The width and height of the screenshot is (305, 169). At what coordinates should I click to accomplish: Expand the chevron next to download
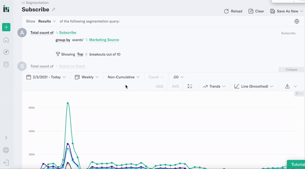click(x=295, y=87)
